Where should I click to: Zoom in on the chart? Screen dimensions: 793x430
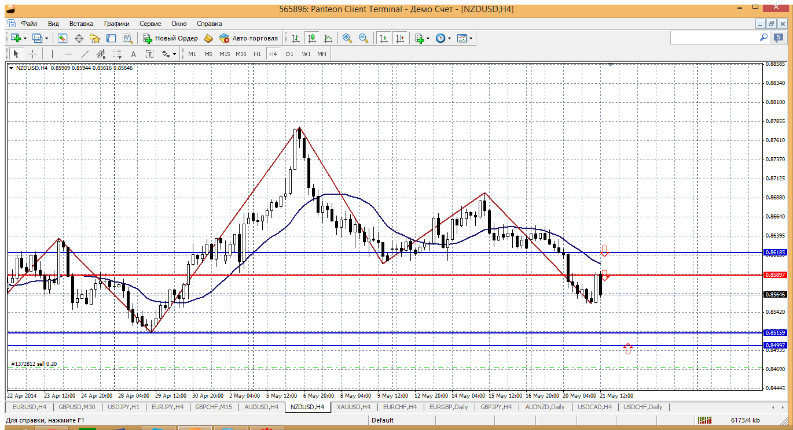347,38
